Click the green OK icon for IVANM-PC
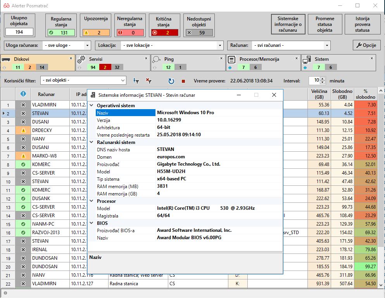 click(x=23, y=224)
